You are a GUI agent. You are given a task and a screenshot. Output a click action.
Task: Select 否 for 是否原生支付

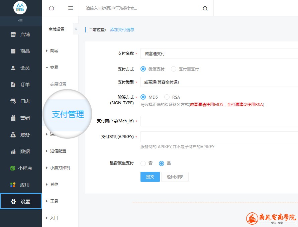[x=143, y=163]
